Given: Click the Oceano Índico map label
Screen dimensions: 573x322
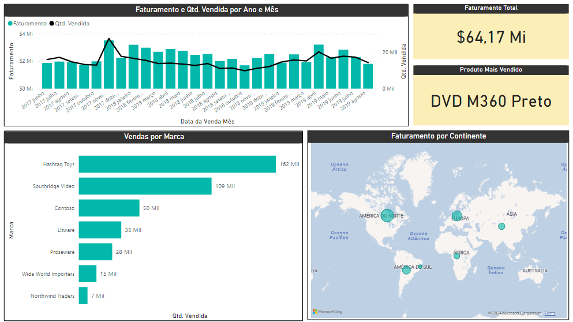Looking at the screenshot, I should [x=496, y=270].
